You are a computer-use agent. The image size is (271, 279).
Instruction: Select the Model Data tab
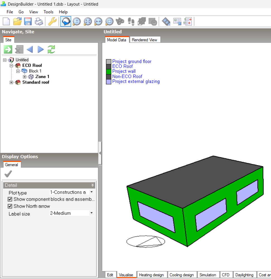click(x=117, y=40)
